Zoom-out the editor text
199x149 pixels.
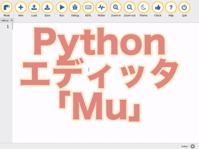[x=130, y=9]
